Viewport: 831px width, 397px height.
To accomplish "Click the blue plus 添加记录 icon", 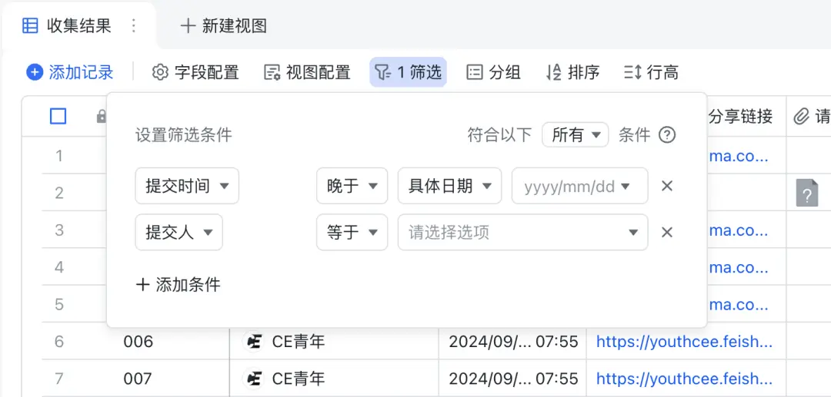I will (x=35, y=72).
